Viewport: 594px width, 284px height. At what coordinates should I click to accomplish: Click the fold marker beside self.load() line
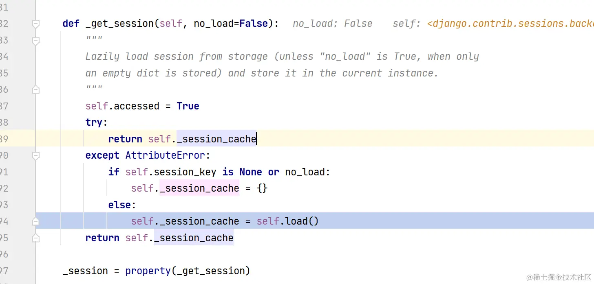tap(36, 221)
